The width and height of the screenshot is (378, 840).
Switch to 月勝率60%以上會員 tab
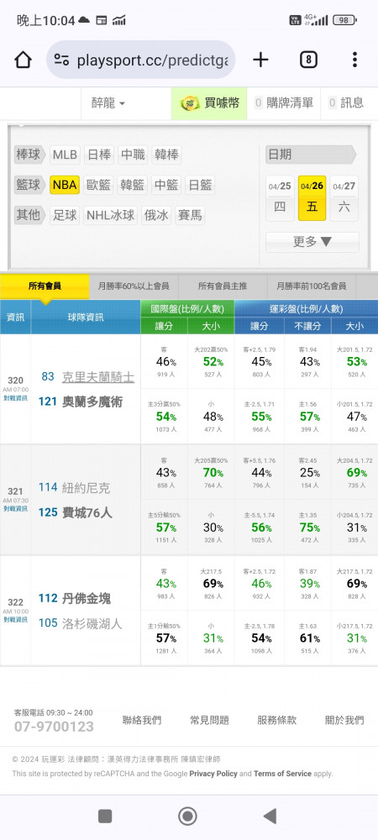click(x=134, y=286)
